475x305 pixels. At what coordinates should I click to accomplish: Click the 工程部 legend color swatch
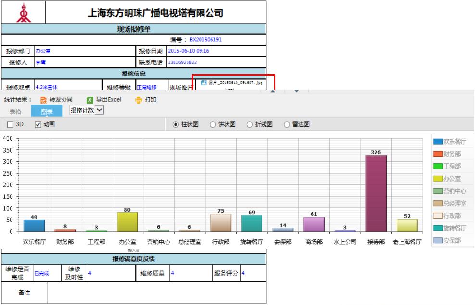(437, 166)
